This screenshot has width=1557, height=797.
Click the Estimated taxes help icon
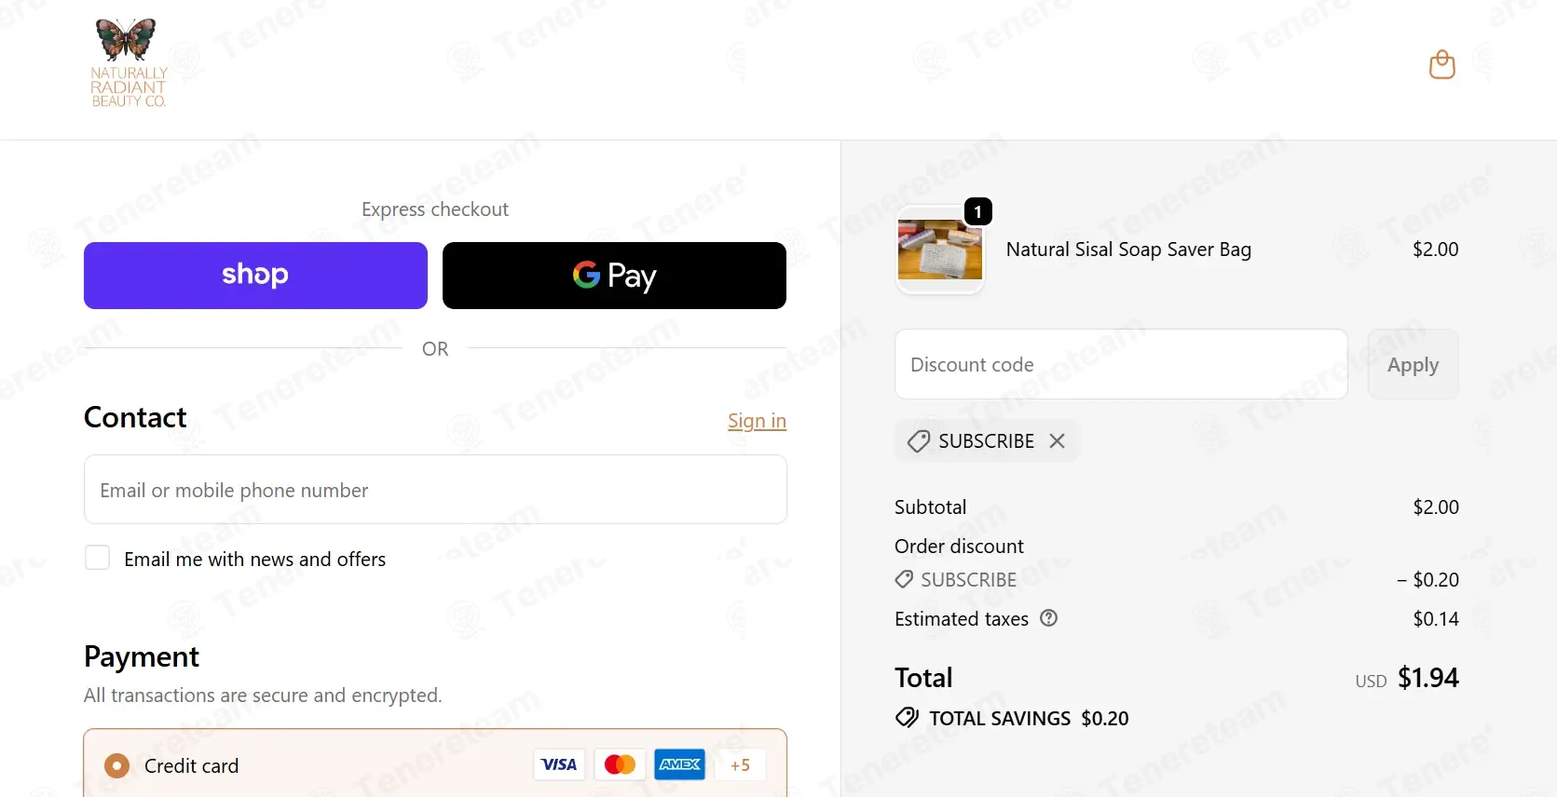click(1048, 618)
